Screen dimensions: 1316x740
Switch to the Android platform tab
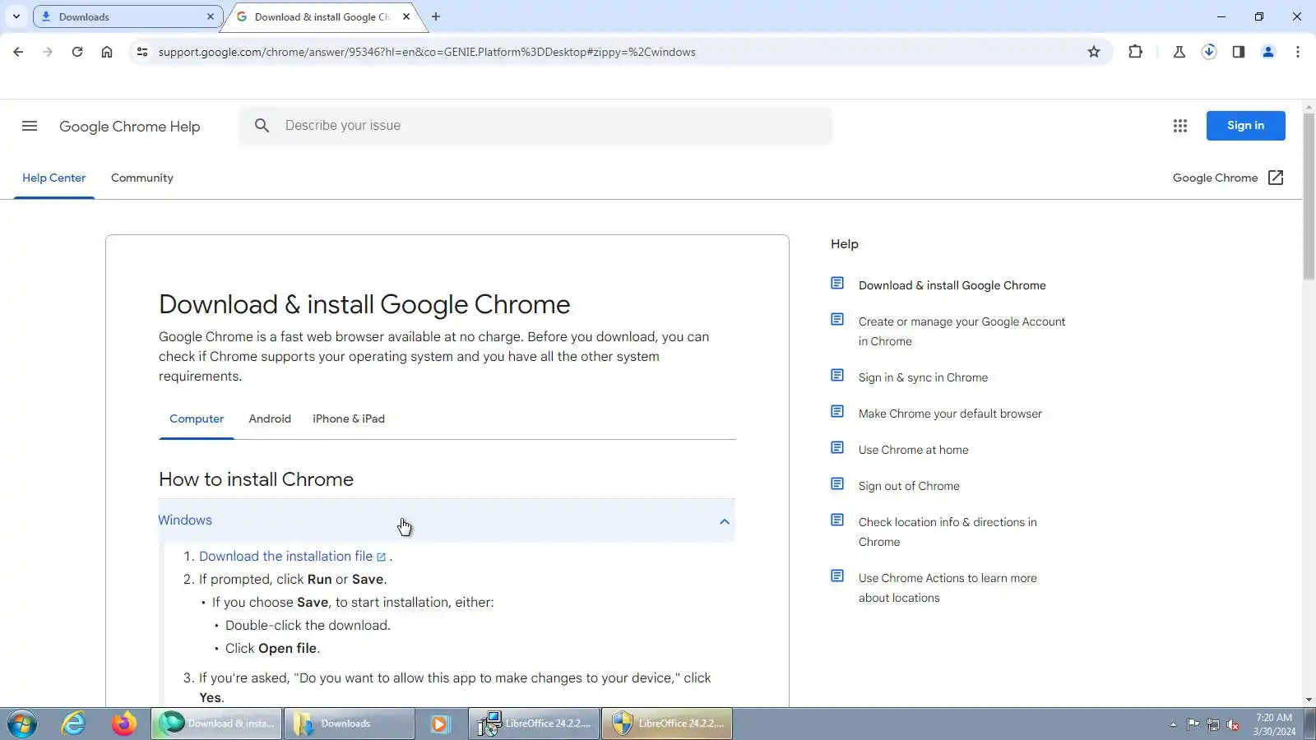coord(270,419)
